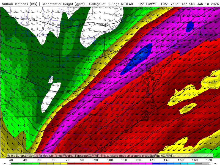Image resolution: width=220 pixels, height=165 pixels.
Task: Click the '500mb Isotachs (kts)' title text
Action: coord(20,4)
